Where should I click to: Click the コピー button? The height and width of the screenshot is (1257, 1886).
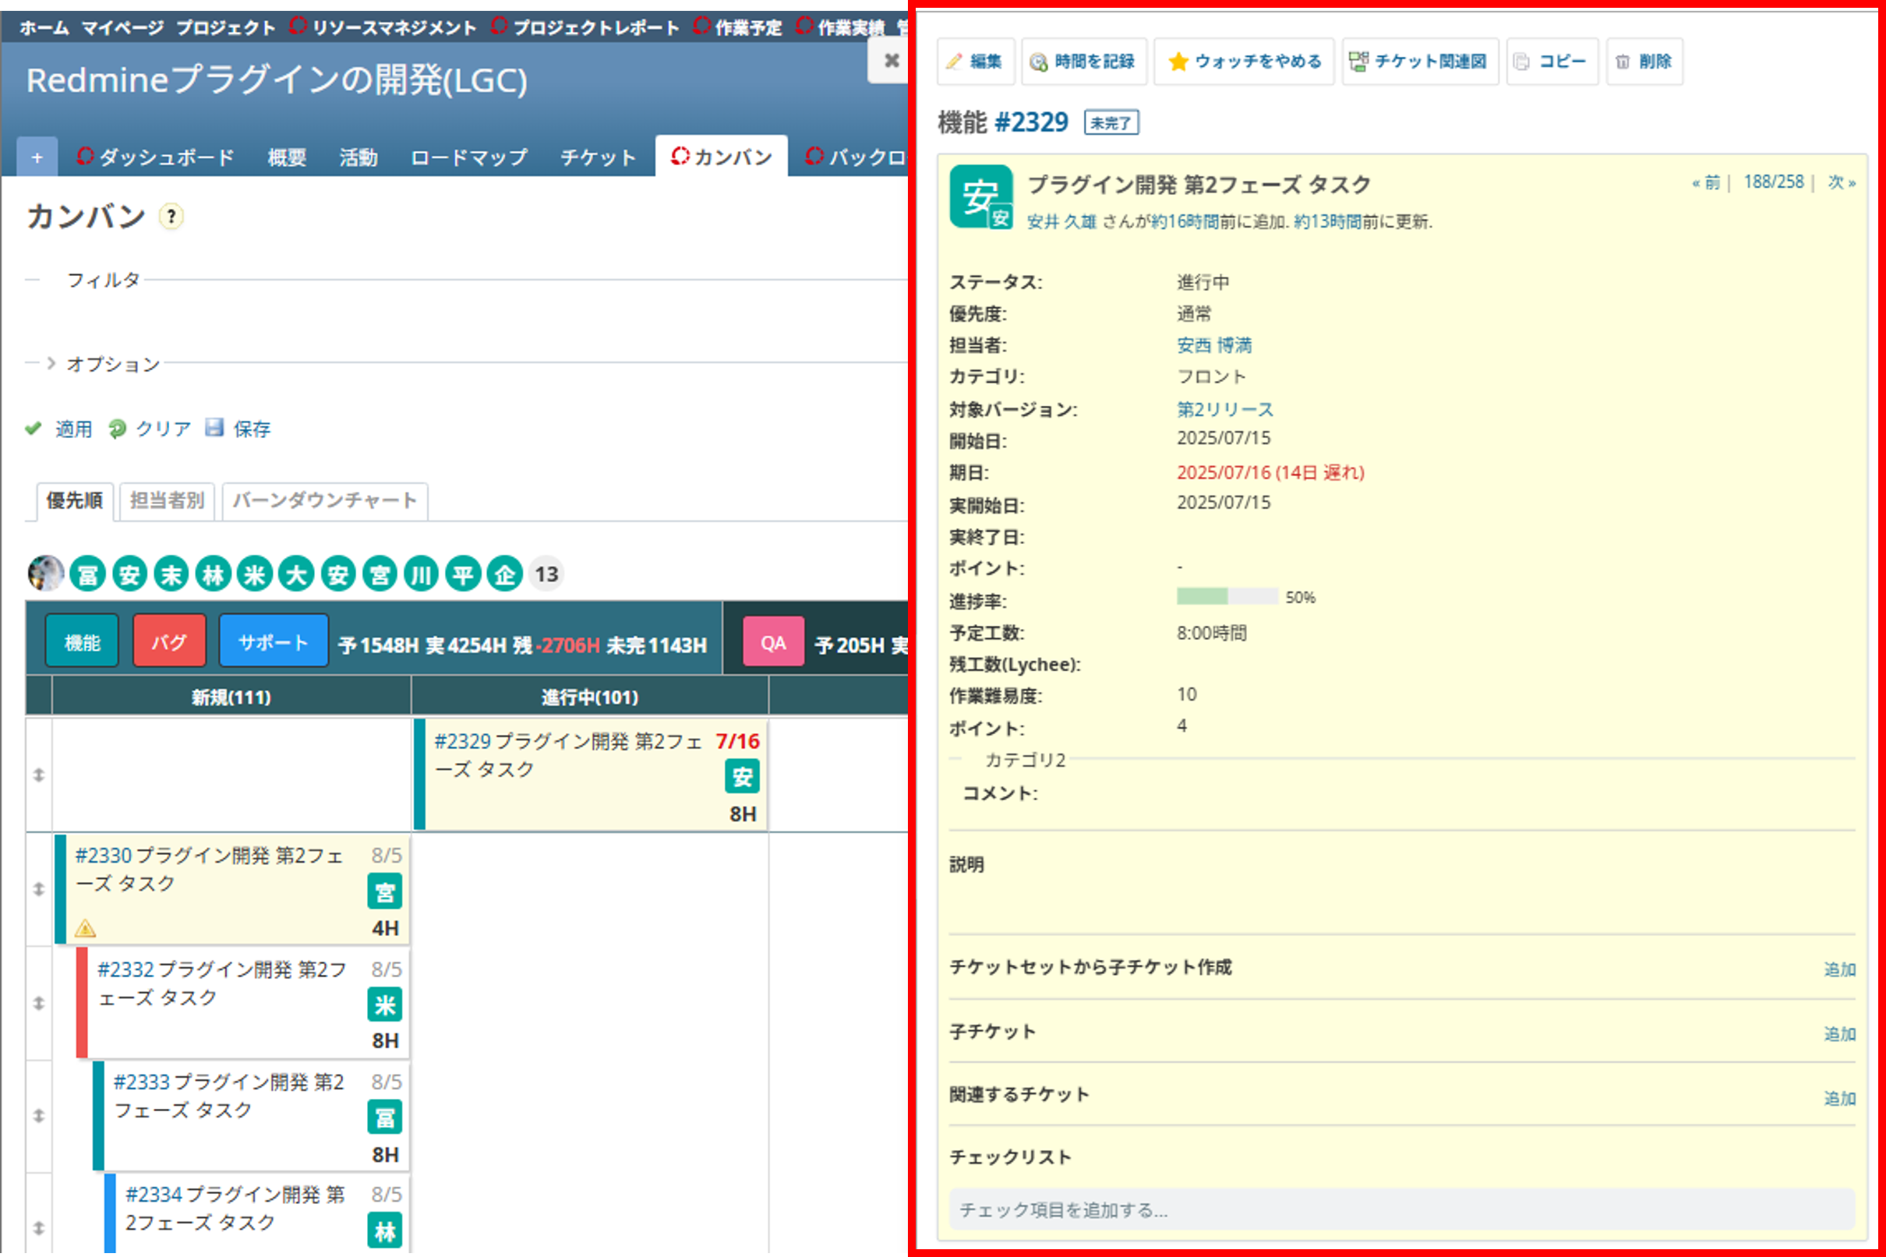click(x=1552, y=61)
